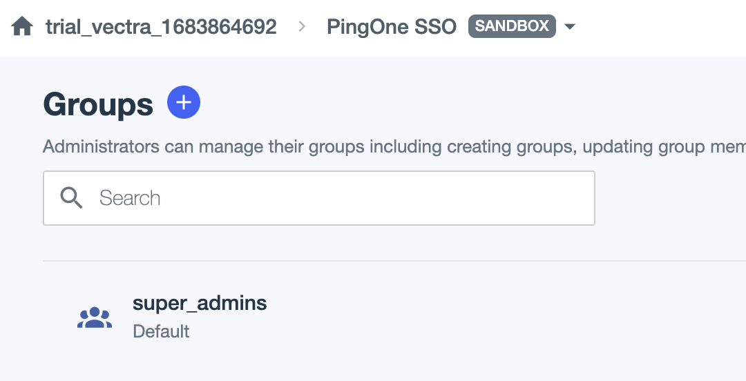Select the super_admins row's empty area
Image resolution: width=746 pixels, height=381 pixels.
(484, 317)
